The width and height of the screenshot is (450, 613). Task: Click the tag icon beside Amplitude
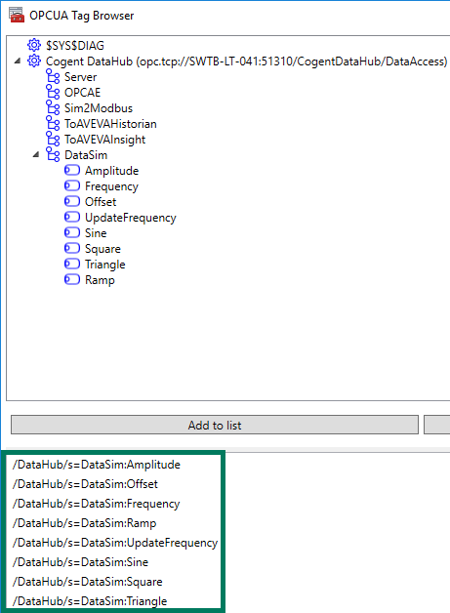coord(72,170)
